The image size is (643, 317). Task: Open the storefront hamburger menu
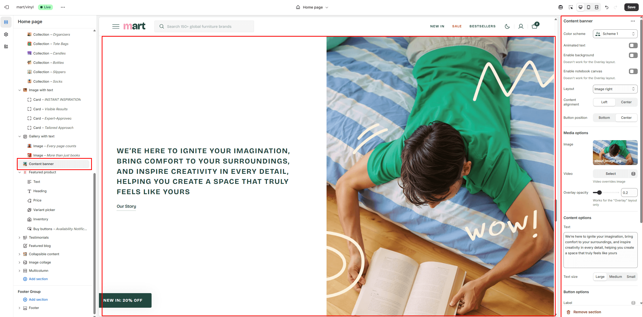click(x=116, y=26)
